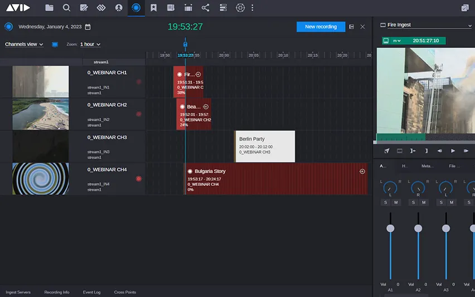Open the Browse folder icon in top toolbar
Screen dimensions: 475x297
coord(50,8)
